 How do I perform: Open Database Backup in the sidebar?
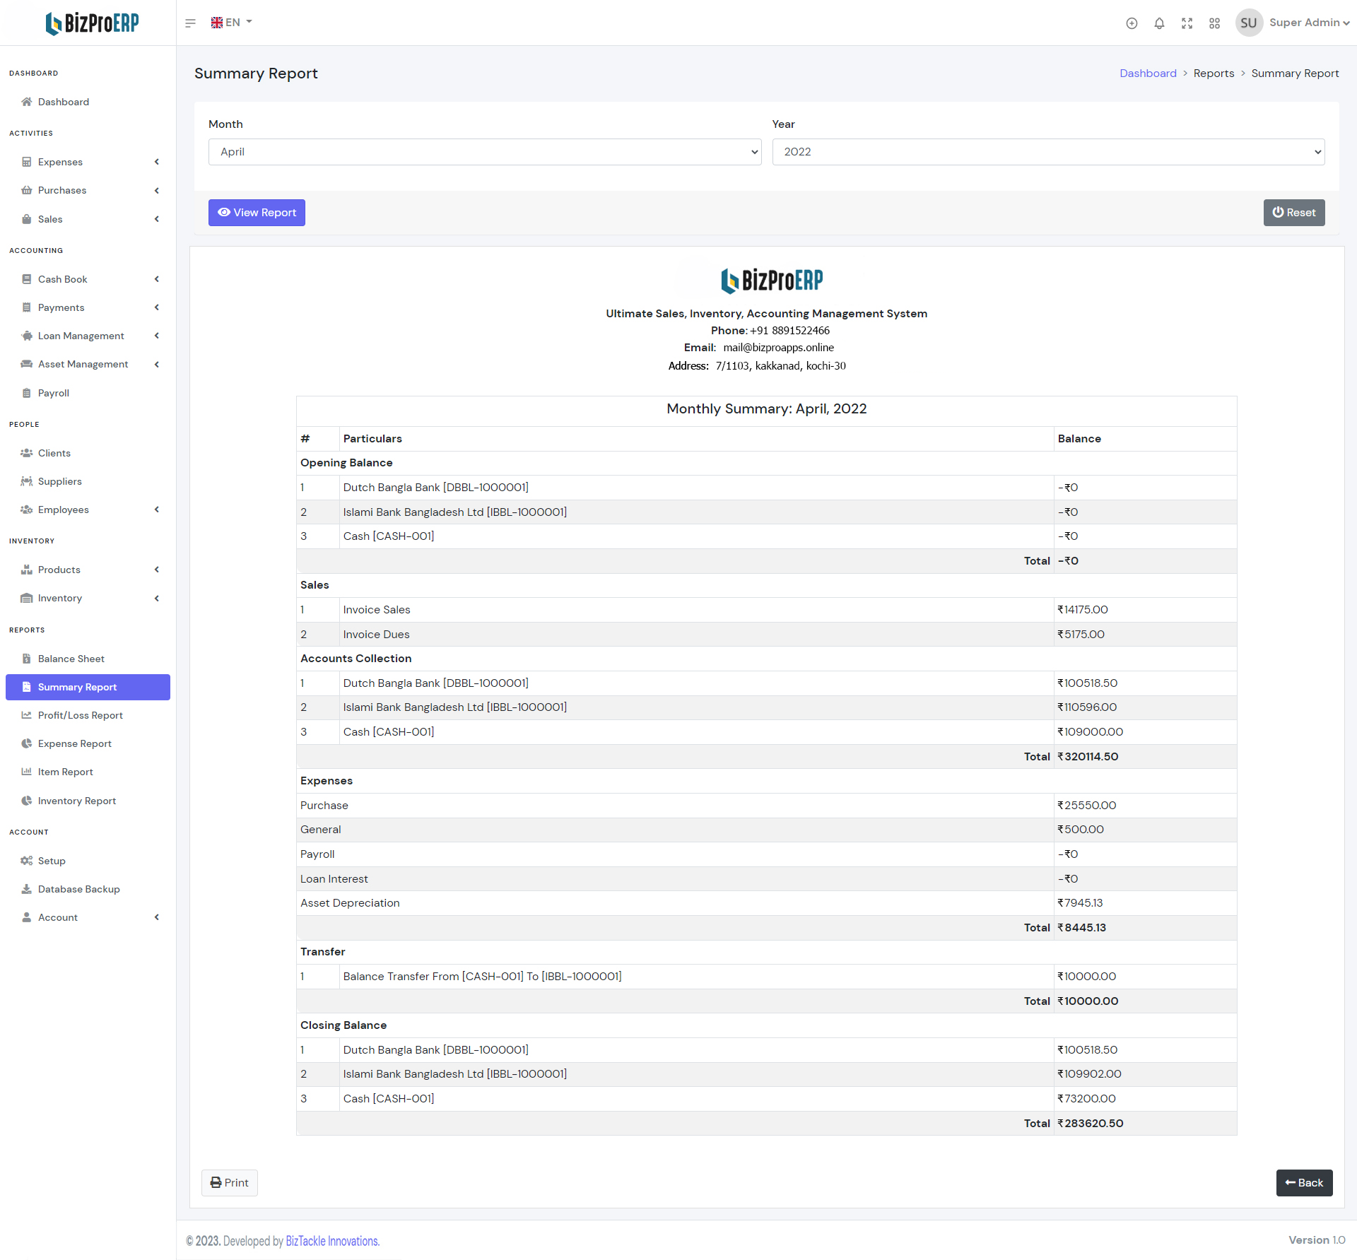(78, 889)
